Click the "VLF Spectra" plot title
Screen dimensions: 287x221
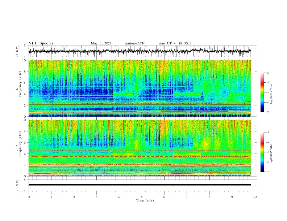tap(41, 43)
